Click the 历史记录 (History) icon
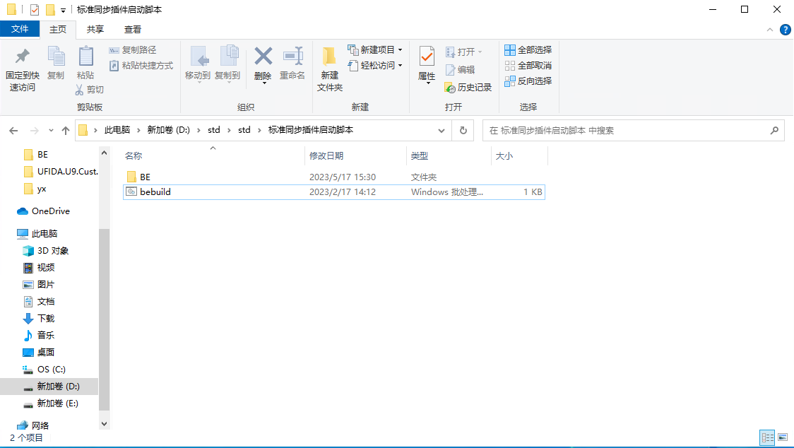The image size is (794, 448). tap(468, 87)
